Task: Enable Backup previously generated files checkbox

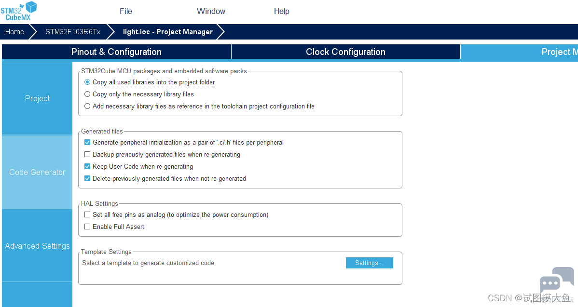Action: tap(87, 155)
